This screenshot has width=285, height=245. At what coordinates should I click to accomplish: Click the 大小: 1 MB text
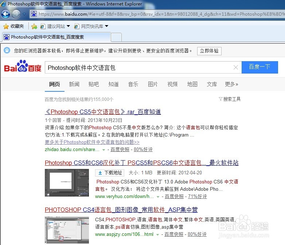[140, 173]
